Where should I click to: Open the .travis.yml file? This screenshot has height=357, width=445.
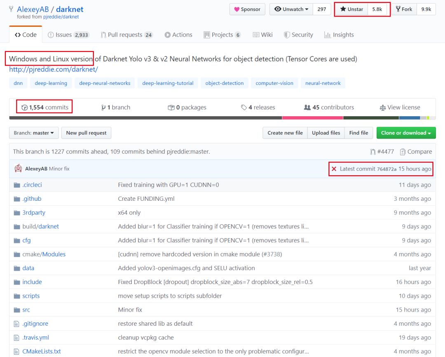(36, 338)
